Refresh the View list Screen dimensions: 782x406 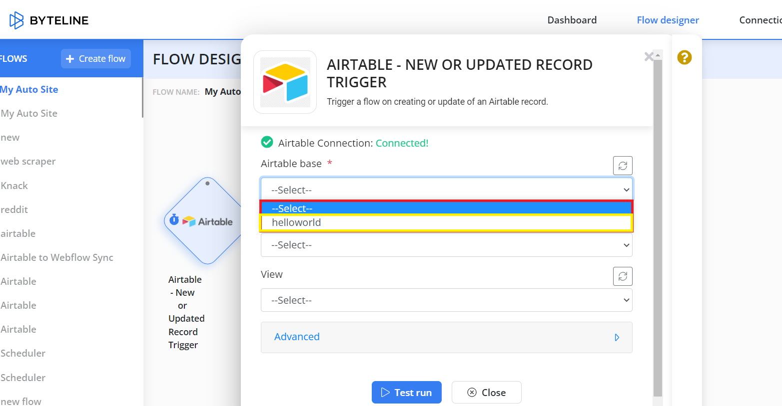623,276
